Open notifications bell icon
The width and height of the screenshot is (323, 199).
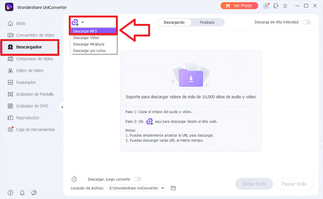(22, 193)
